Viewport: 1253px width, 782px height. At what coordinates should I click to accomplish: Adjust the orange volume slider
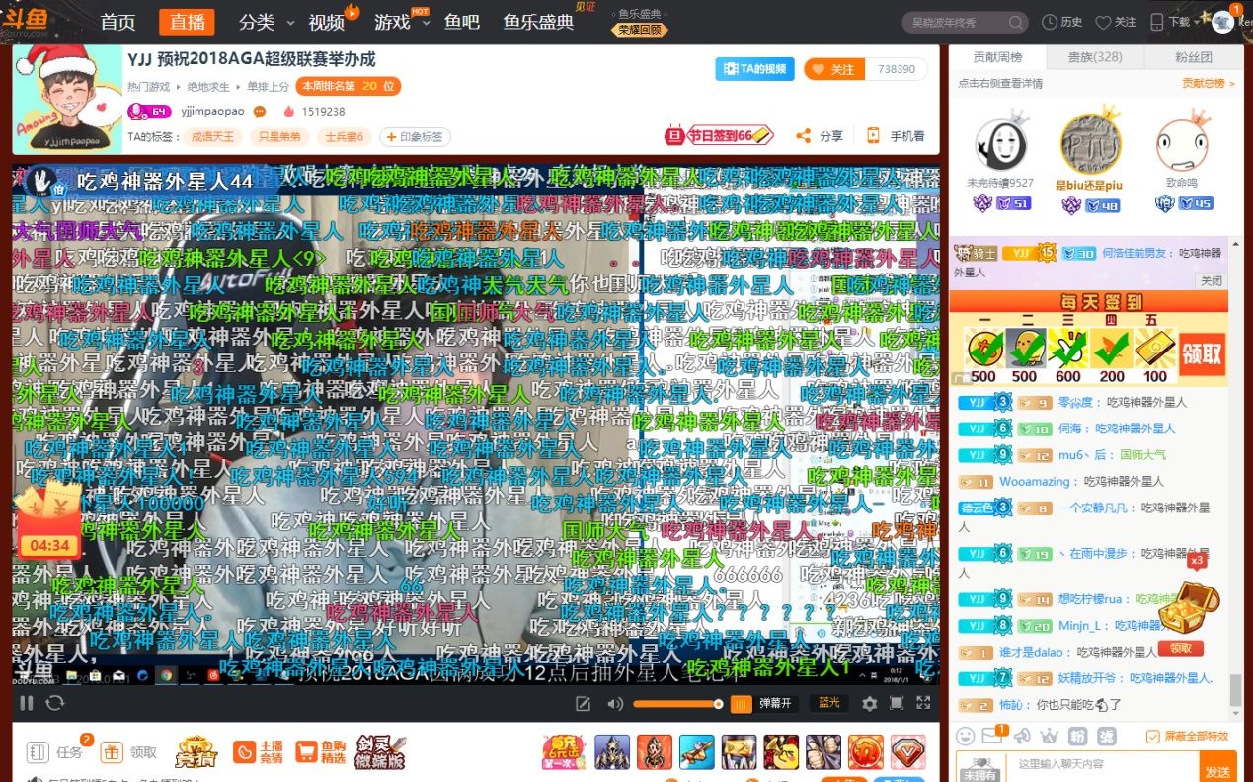(677, 703)
